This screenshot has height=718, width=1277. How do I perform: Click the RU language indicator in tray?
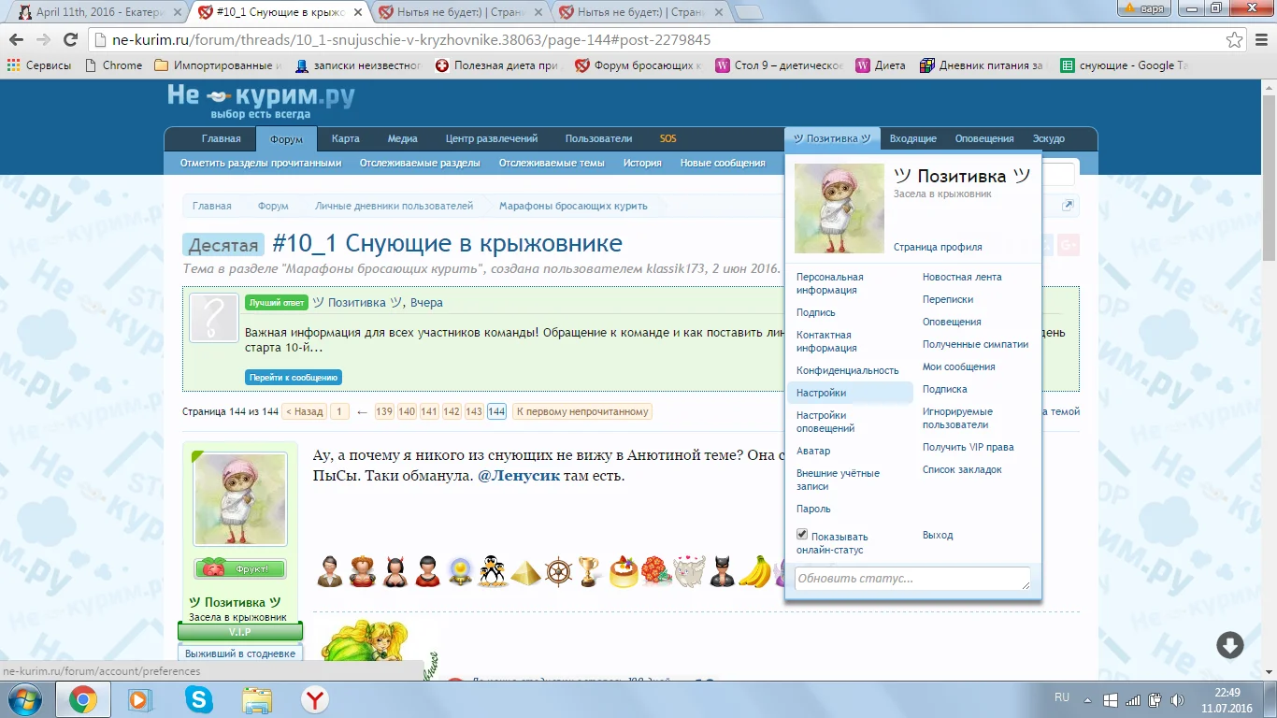pyautogui.click(x=1062, y=697)
